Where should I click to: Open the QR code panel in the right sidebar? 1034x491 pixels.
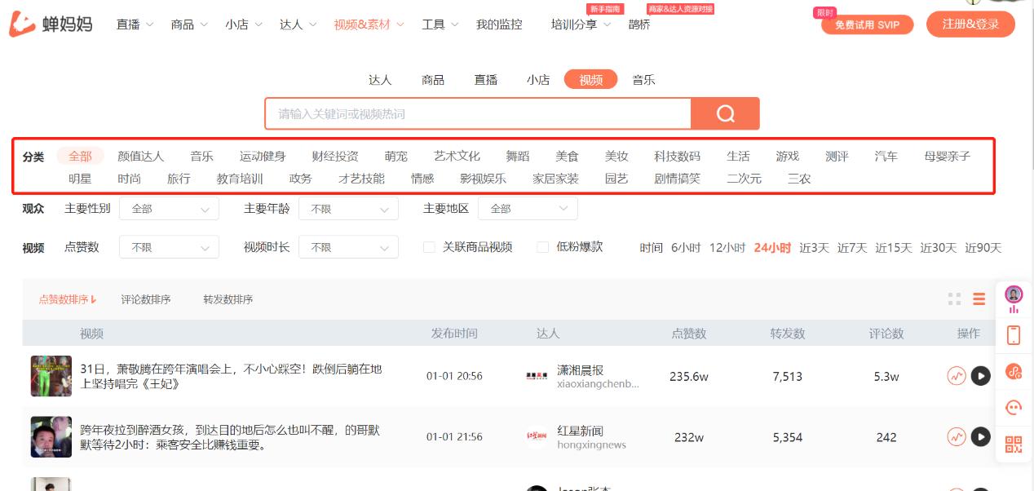tap(1013, 443)
